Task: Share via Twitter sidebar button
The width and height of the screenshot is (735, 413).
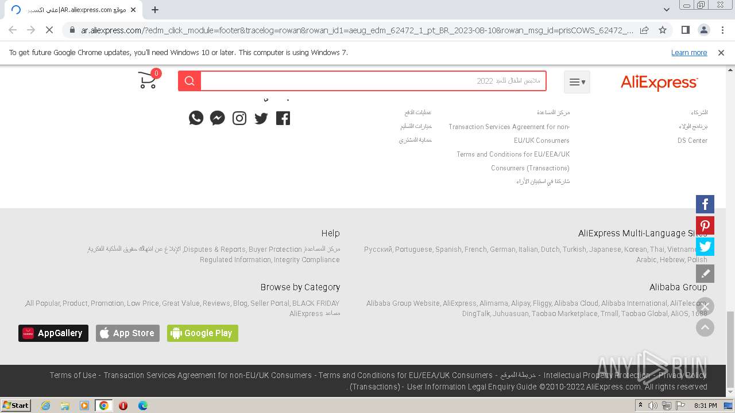Action: (x=705, y=247)
